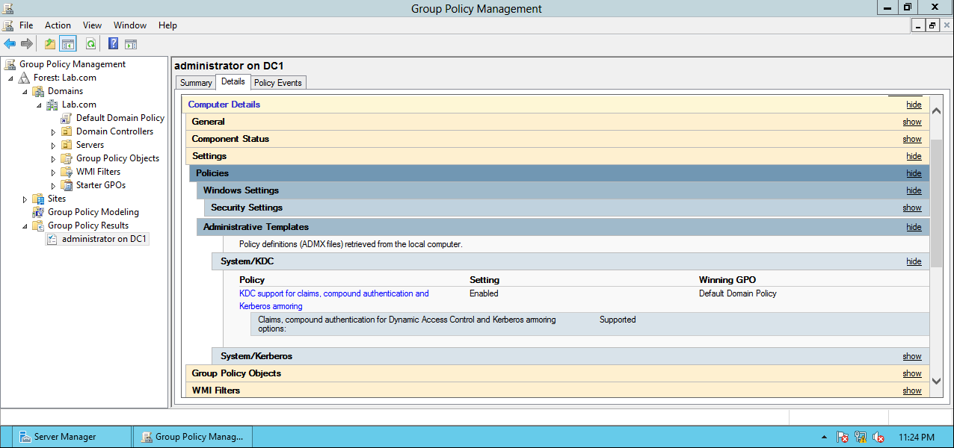This screenshot has height=448, width=954.
Task: Click the Refresh icon in the toolbar
Action: [89, 43]
